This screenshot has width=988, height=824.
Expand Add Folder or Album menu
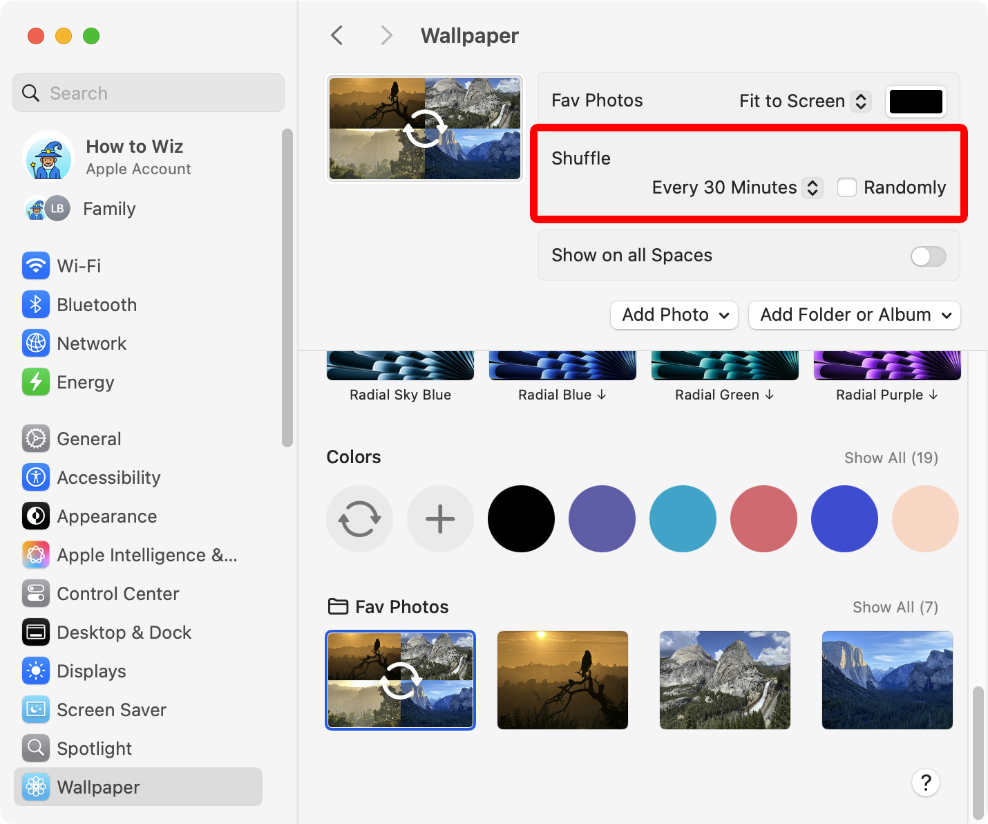coord(855,315)
